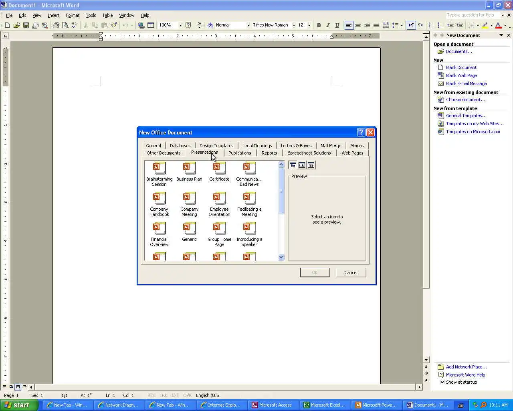Open the Blank Web Page link
Viewport: 513px width, 411px height.
click(x=461, y=75)
